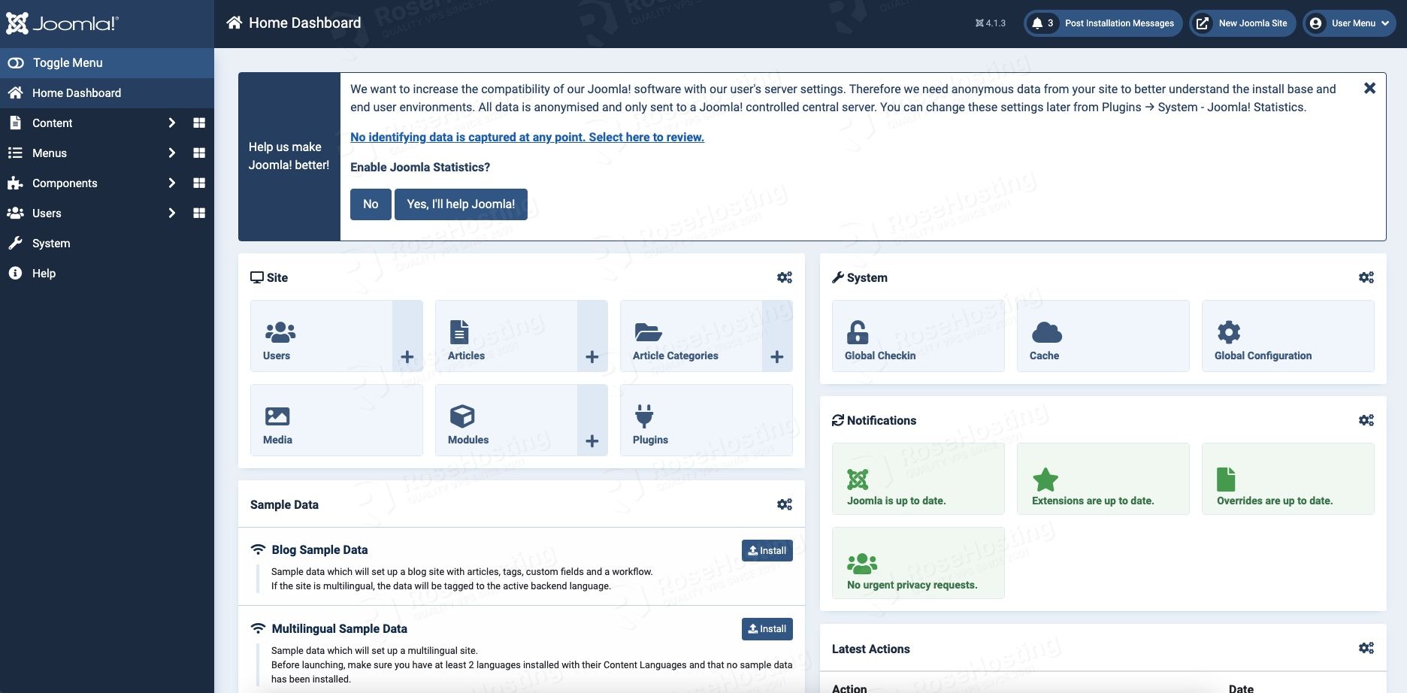This screenshot has width=1407, height=693.
Task: Install the Blog Sample Data
Action: tap(767, 549)
